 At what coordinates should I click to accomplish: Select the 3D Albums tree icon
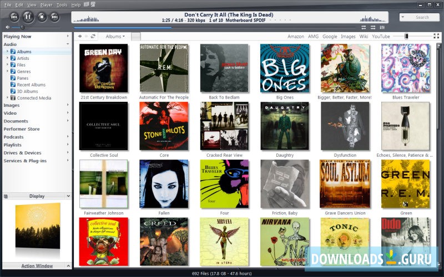13,91
